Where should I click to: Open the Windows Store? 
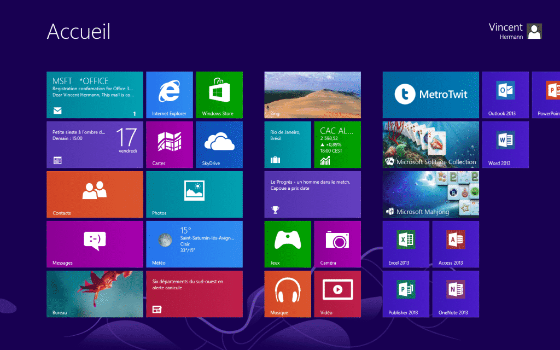coord(219,95)
